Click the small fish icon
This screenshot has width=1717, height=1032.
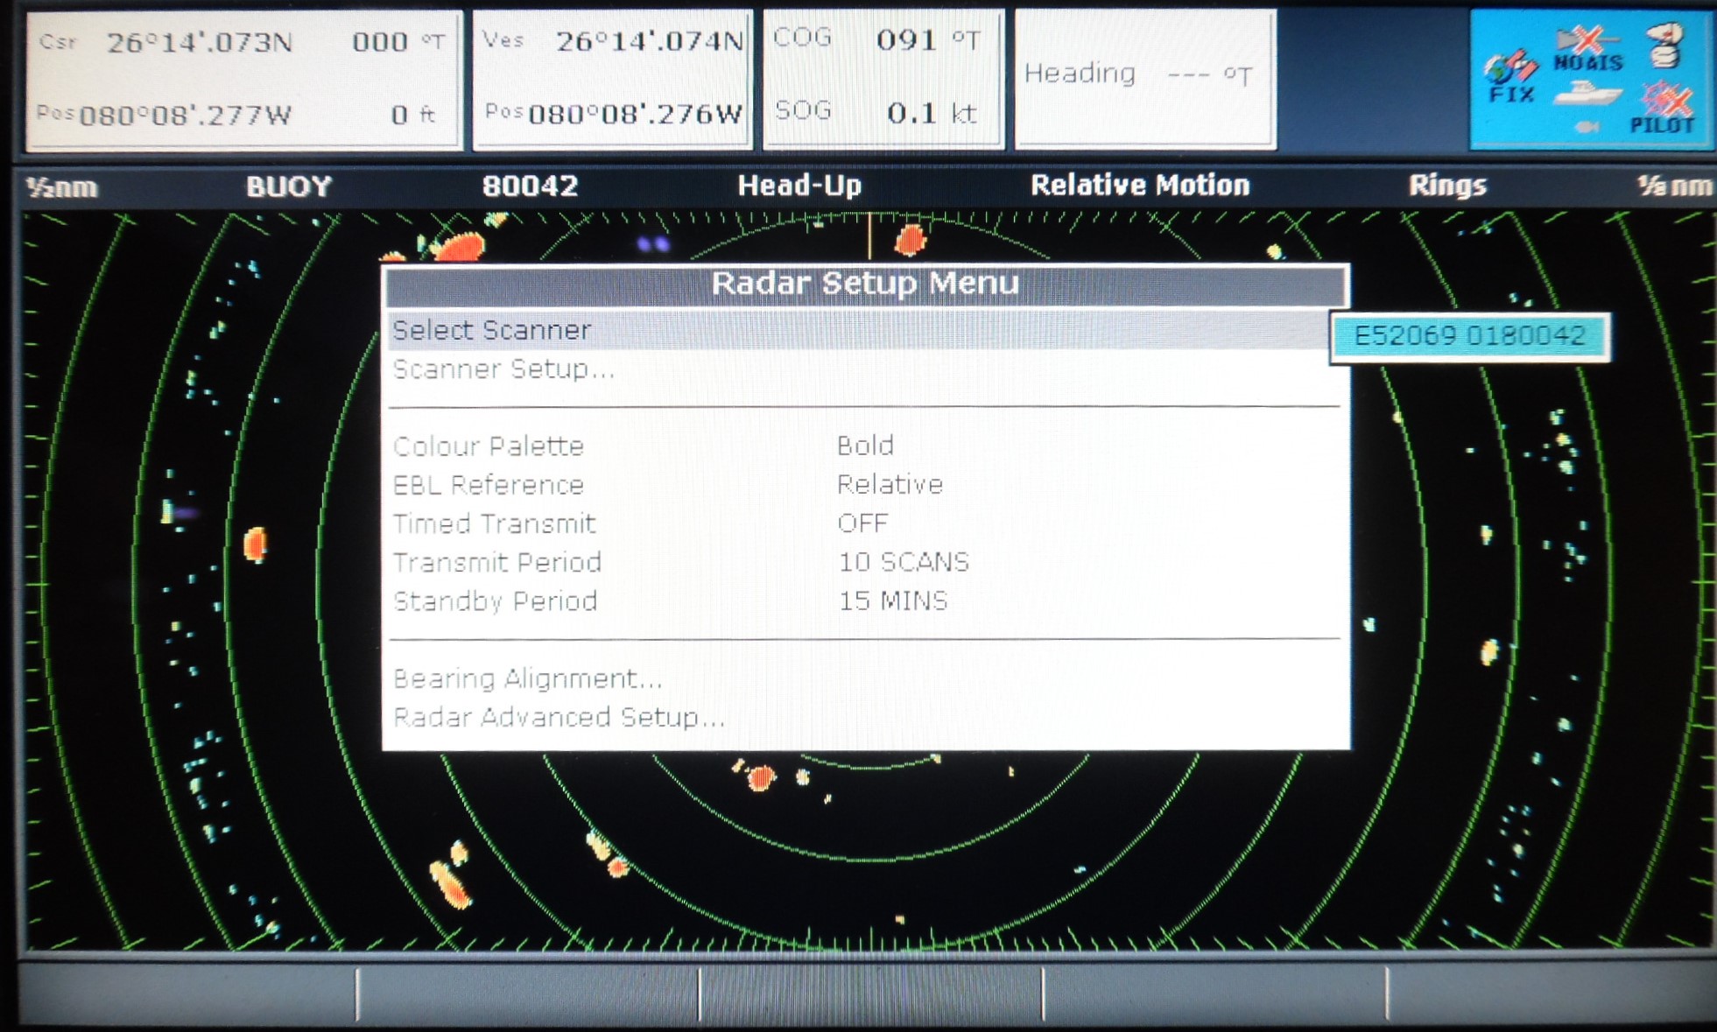(x=1587, y=127)
